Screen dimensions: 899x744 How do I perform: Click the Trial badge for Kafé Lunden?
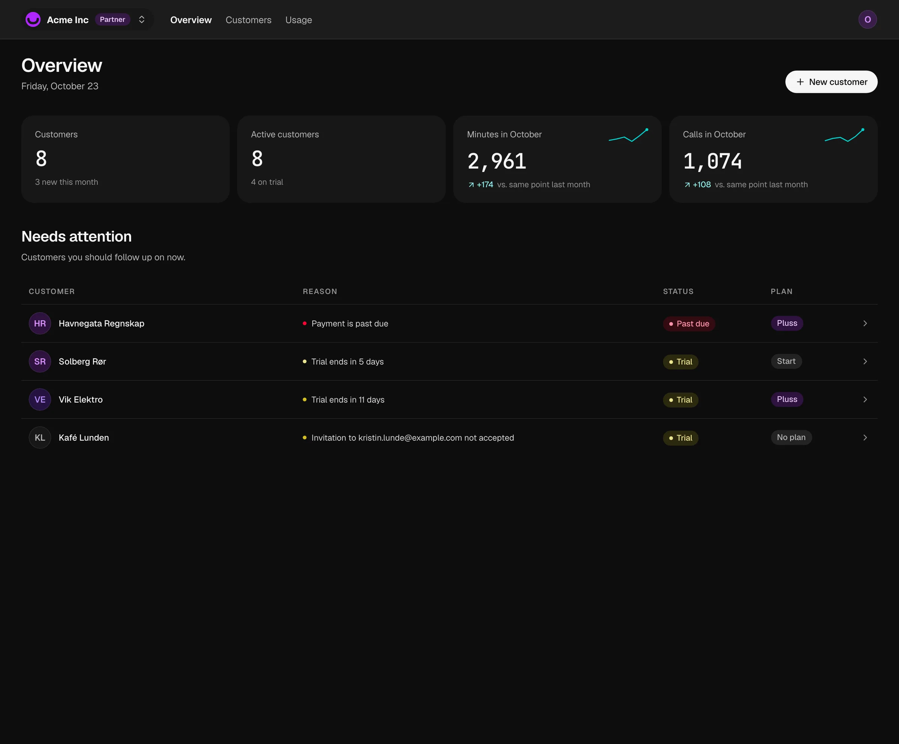pos(680,438)
